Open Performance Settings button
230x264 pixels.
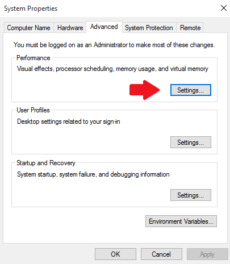tap(191, 90)
